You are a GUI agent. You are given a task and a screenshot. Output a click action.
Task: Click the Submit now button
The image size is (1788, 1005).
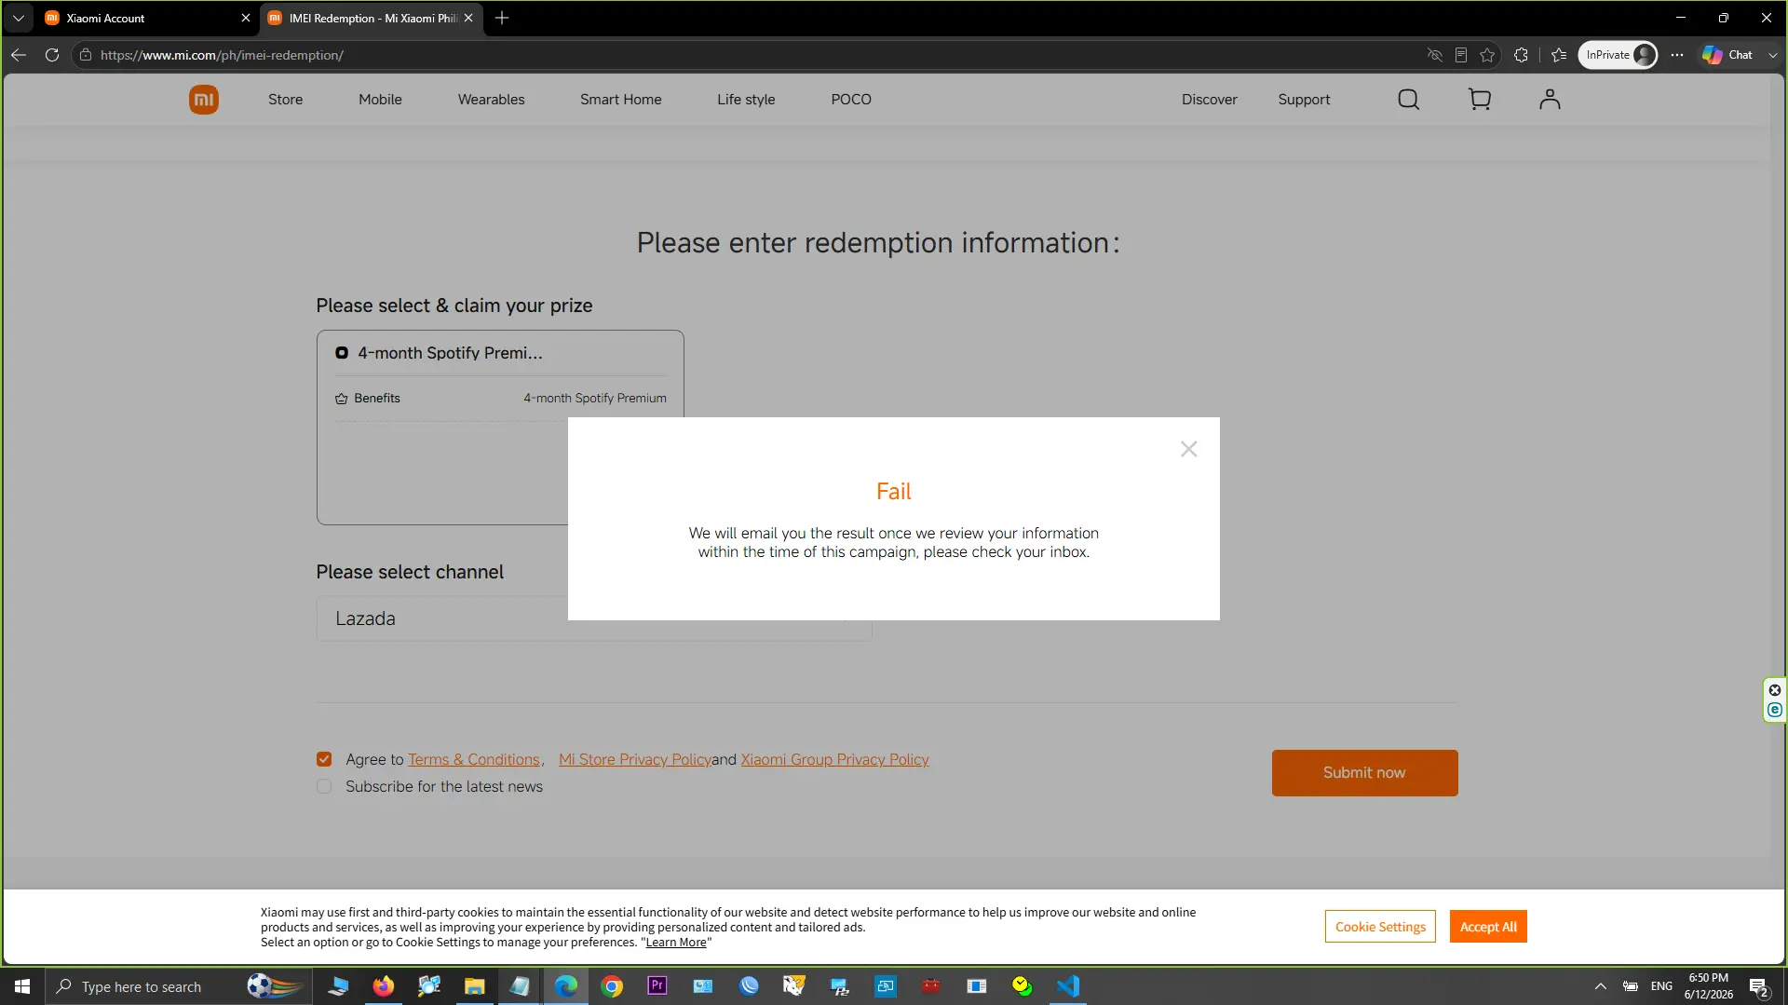tap(1364, 772)
